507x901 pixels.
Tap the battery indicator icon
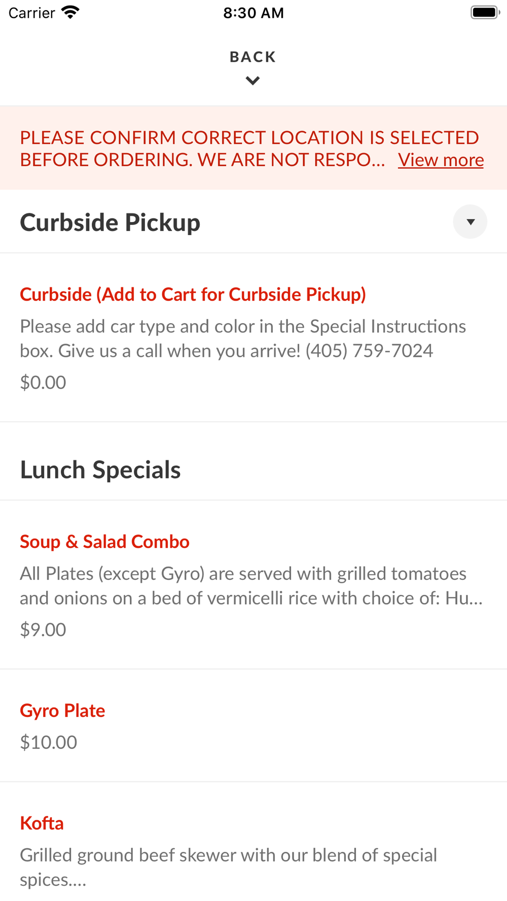485,13
